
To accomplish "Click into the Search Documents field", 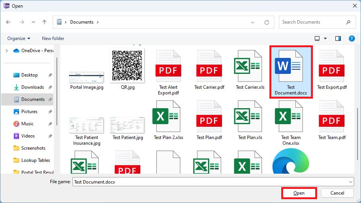I will [x=317, y=22].
